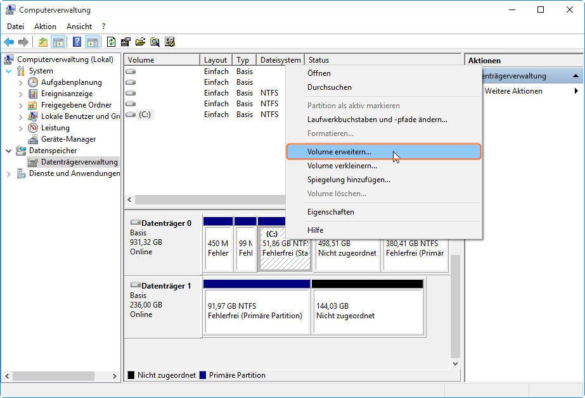The image size is (585, 398).
Task: Click the drive icon of the (C:) volume row
Action: coord(131,115)
